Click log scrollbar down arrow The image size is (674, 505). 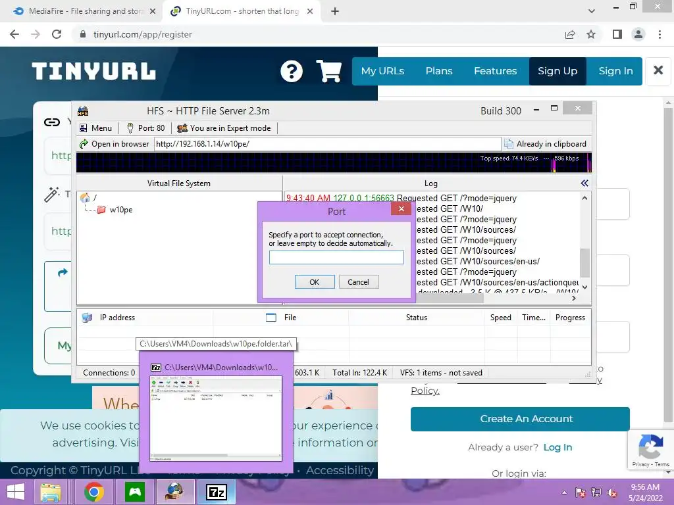(584, 287)
